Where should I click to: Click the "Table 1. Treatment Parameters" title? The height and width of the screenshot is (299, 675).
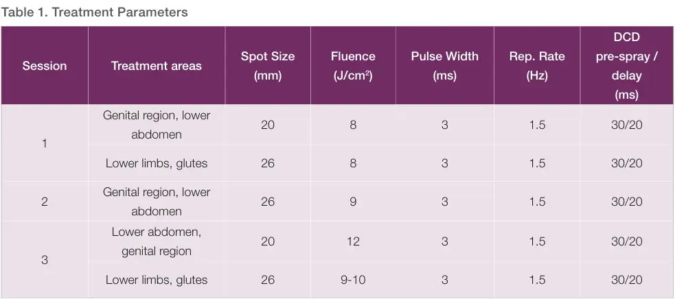[x=95, y=12]
